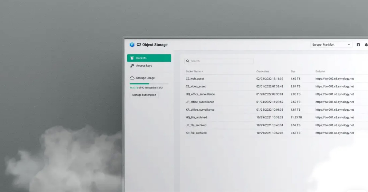Viewport: 368px width, 192px height.
Task: Sort by the Bucket Name column header
Action: coord(194,71)
